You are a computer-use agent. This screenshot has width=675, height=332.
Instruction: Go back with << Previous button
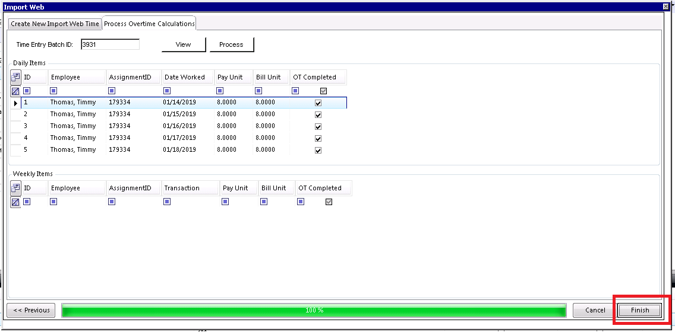pos(31,310)
